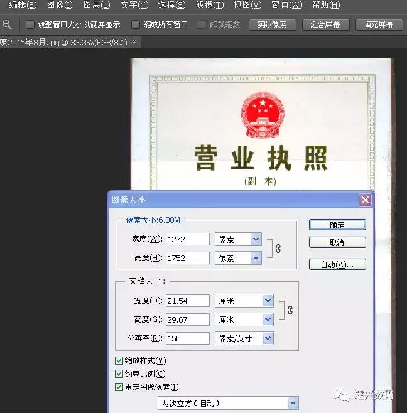Open document width 厘米 unit dropdown
407x413 pixels.
(244, 301)
